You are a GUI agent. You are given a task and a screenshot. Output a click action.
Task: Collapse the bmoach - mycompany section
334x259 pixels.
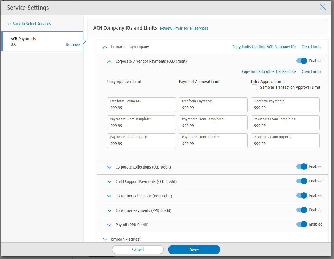click(105, 47)
